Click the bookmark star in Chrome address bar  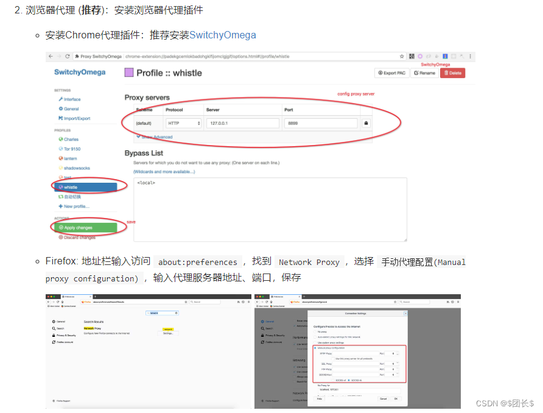tap(402, 56)
